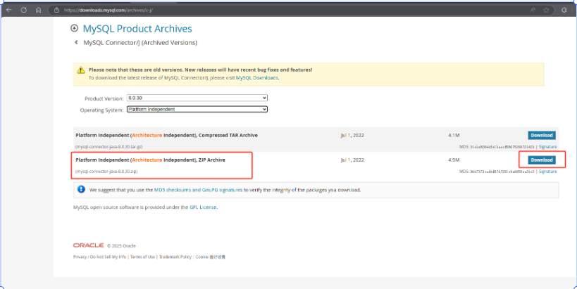This screenshot has width=577, height=289.
Task: Download the ZIP Archive
Action: [542, 160]
